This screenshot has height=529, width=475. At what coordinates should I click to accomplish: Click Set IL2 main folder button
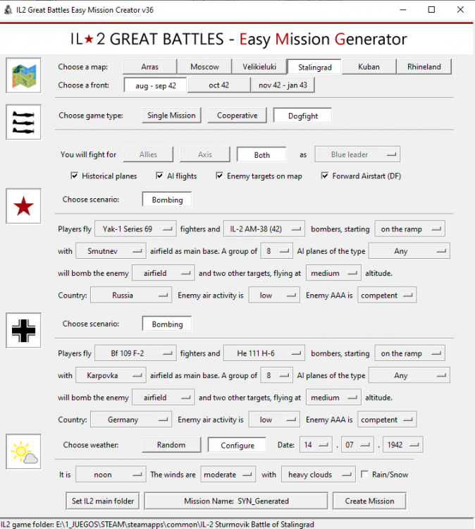pyautogui.click(x=103, y=501)
